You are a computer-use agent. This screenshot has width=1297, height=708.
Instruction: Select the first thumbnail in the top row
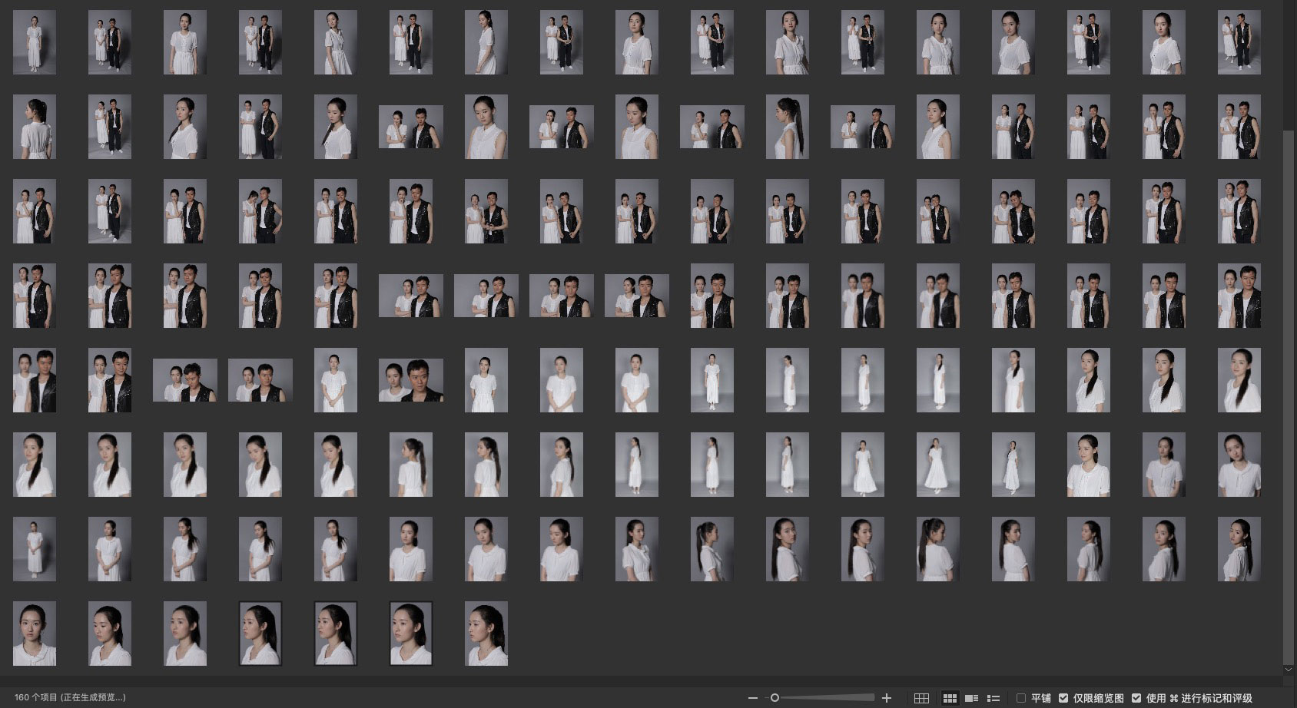coord(35,42)
